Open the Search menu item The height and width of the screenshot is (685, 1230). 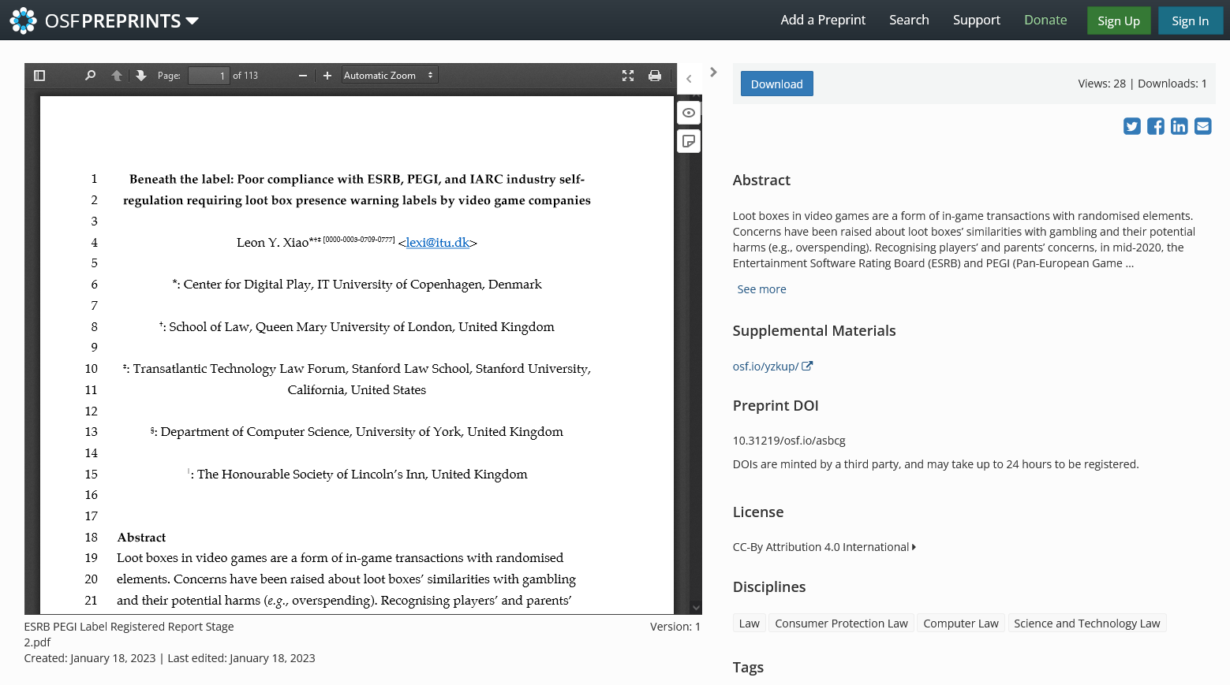(909, 20)
